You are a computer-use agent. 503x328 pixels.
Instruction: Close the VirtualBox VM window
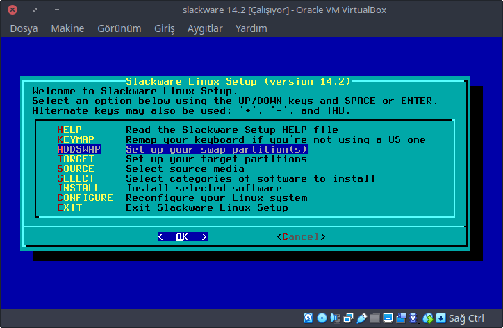click(13, 10)
